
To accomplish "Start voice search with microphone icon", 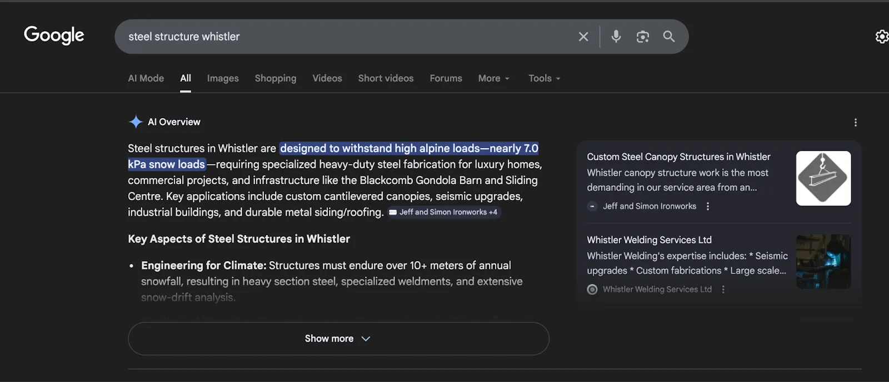I will click(x=616, y=37).
